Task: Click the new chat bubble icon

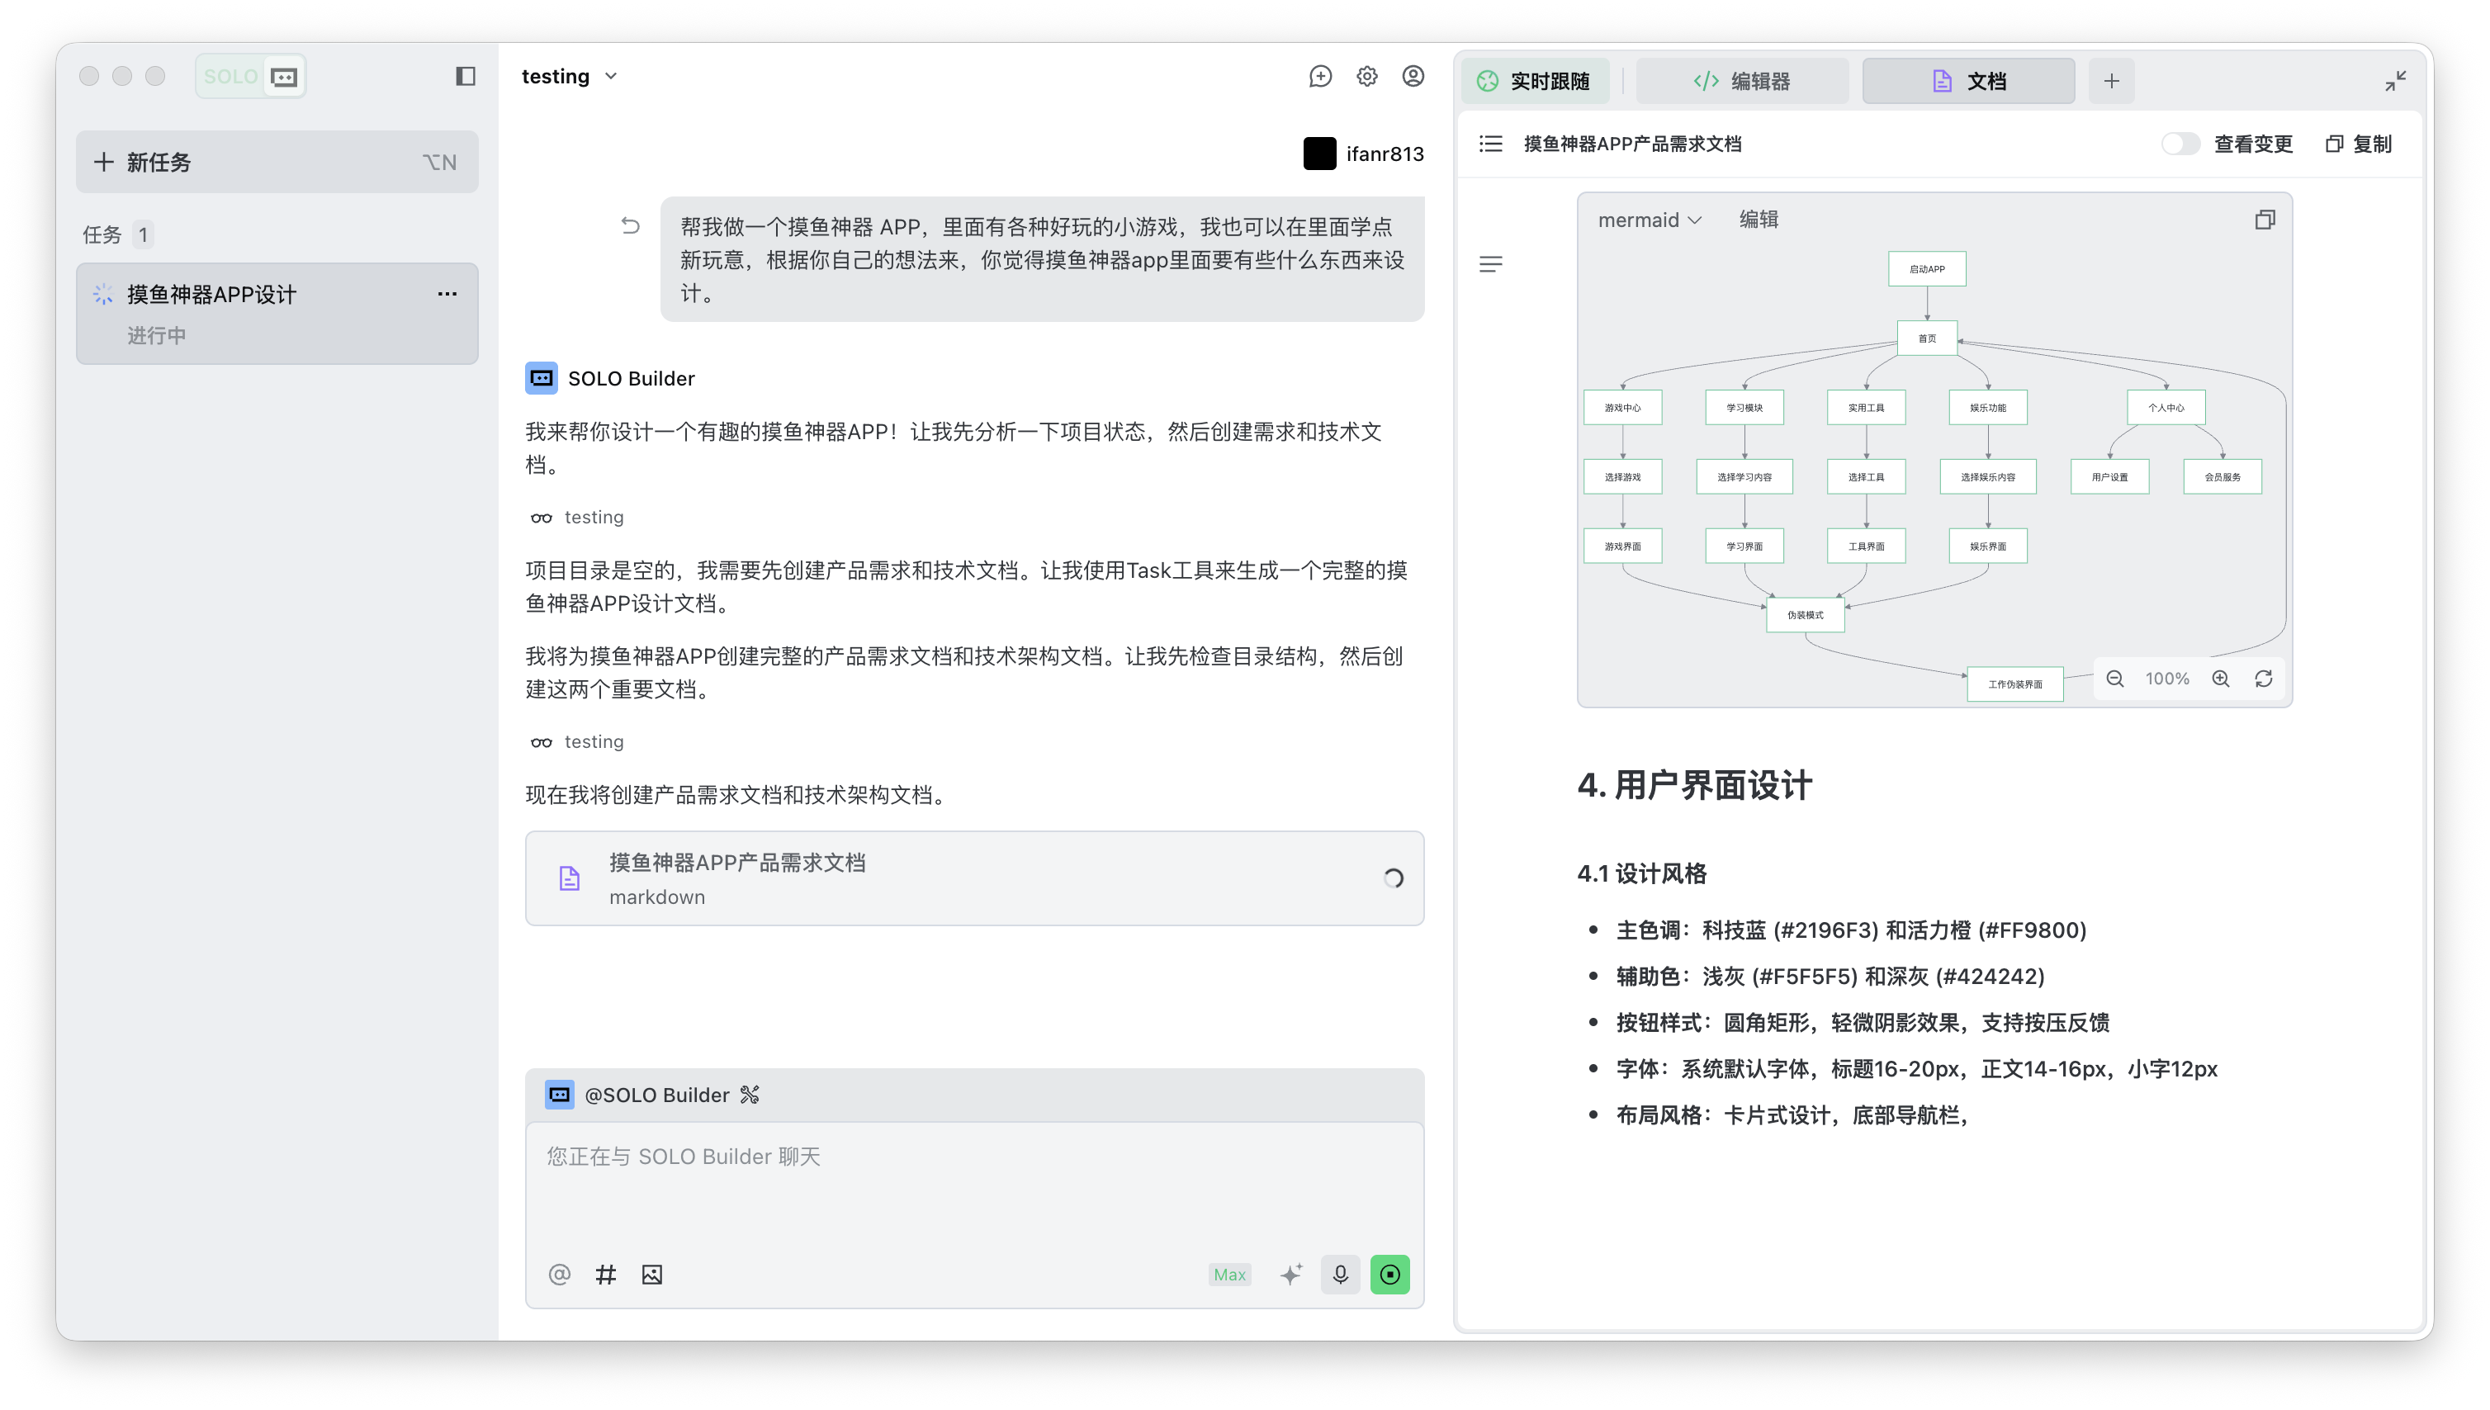Action: pos(1320,77)
